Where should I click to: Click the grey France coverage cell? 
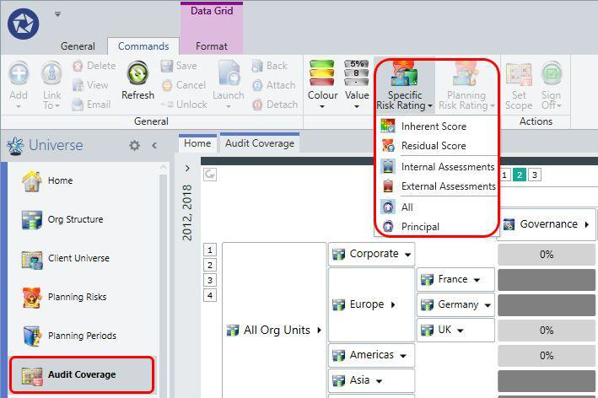pos(547,280)
